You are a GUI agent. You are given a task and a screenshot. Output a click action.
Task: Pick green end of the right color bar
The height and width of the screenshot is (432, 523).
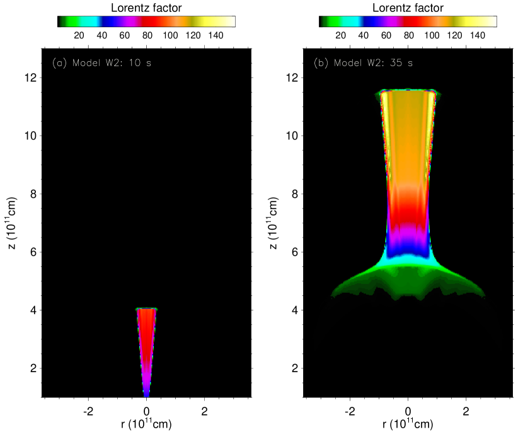tap(331, 21)
